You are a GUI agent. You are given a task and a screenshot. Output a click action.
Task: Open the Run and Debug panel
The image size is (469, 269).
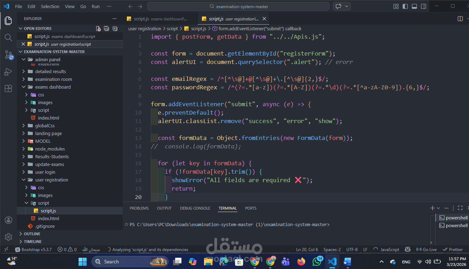point(8,72)
